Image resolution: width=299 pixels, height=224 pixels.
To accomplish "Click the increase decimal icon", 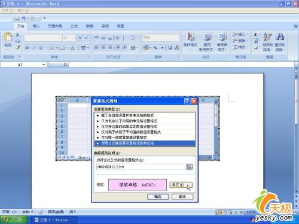I will coord(170,48).
